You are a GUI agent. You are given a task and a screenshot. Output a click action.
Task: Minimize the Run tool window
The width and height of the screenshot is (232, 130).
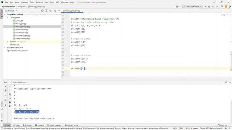point(230,82)
